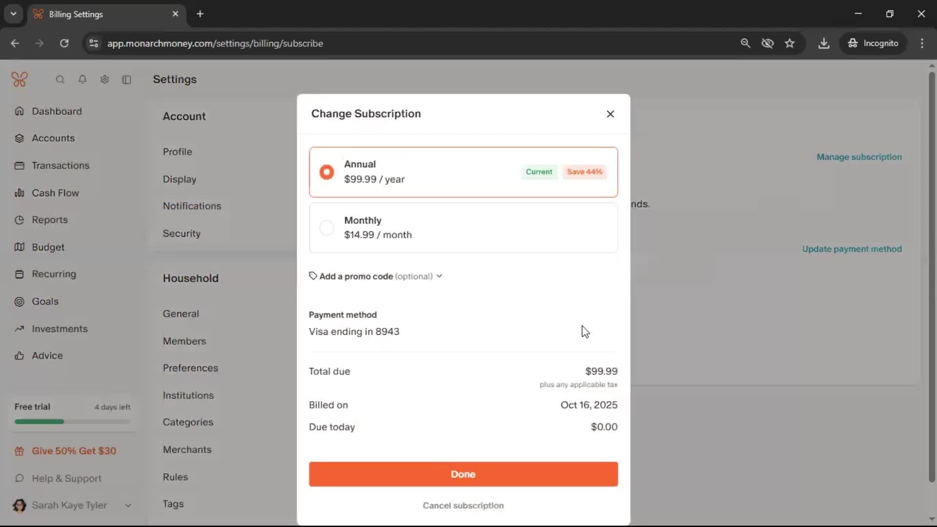Open settings with the gear icon
This screenshot has width=937, height=527.
tap(104, 79)
